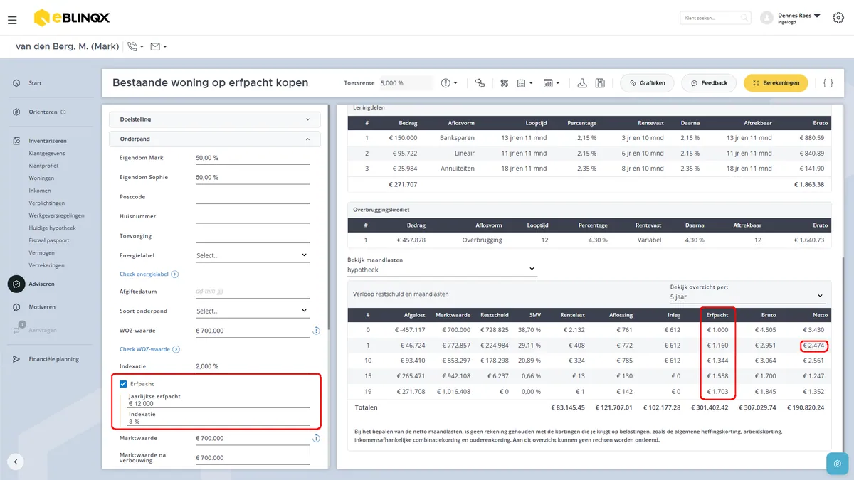The image size is (854, 480).
Task: Click the curly braces icon
Action: [x=828, y=83]
